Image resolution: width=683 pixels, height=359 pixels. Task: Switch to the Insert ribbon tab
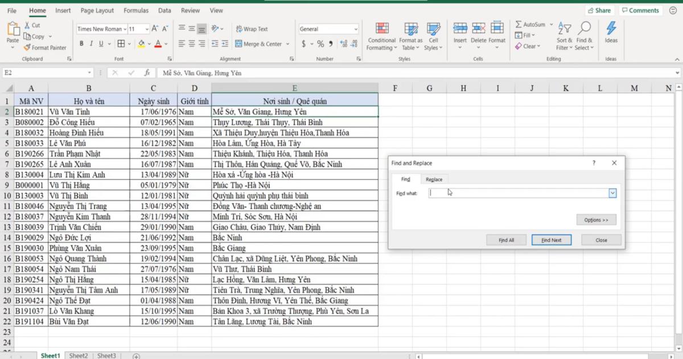pos(63,10)
